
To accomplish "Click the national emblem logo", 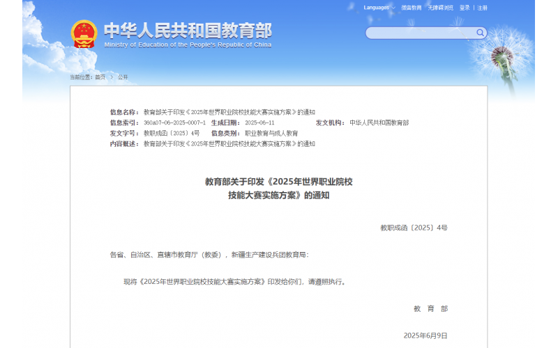I will pyautogui.click(x=84, y=34).
